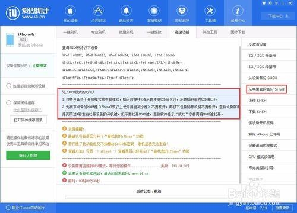Switch to the 批量刷机 tab

click(126, 32)
